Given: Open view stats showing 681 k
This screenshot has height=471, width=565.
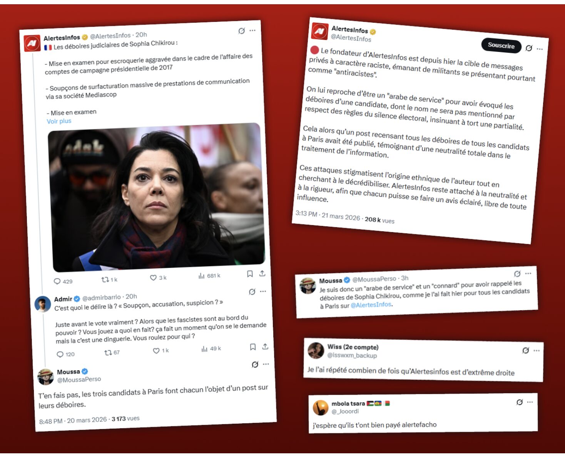Looking at the screenshot, I should point(201,276).
